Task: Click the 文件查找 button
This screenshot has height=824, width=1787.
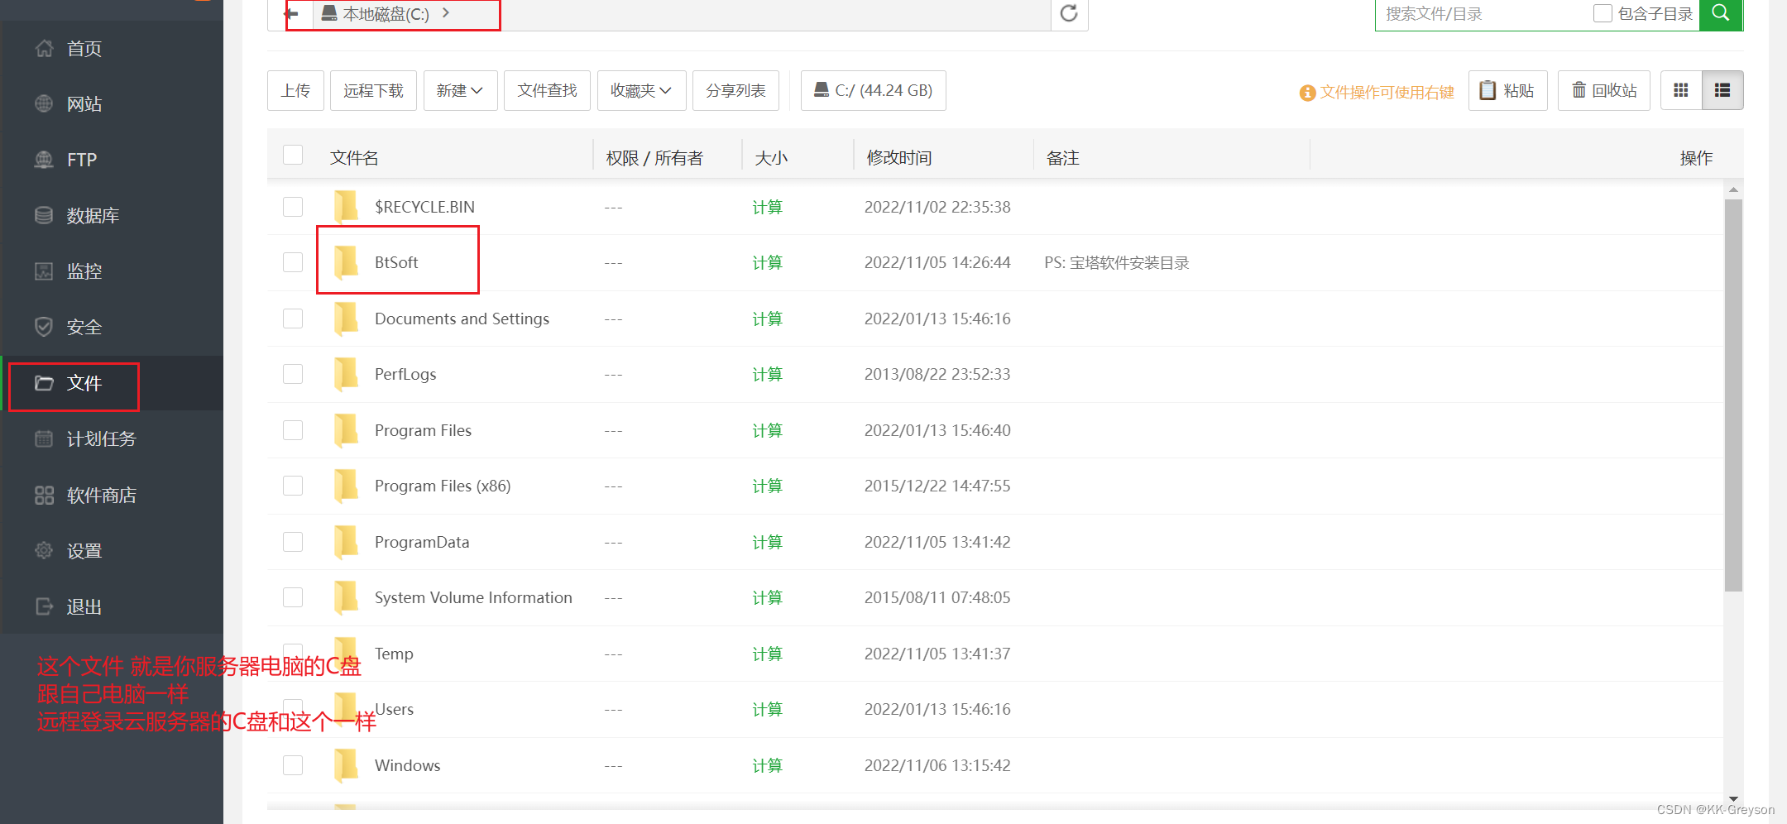Action: 547,90
